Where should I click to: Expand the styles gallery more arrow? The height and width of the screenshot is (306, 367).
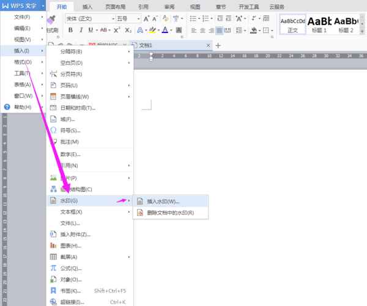[362, 31]
